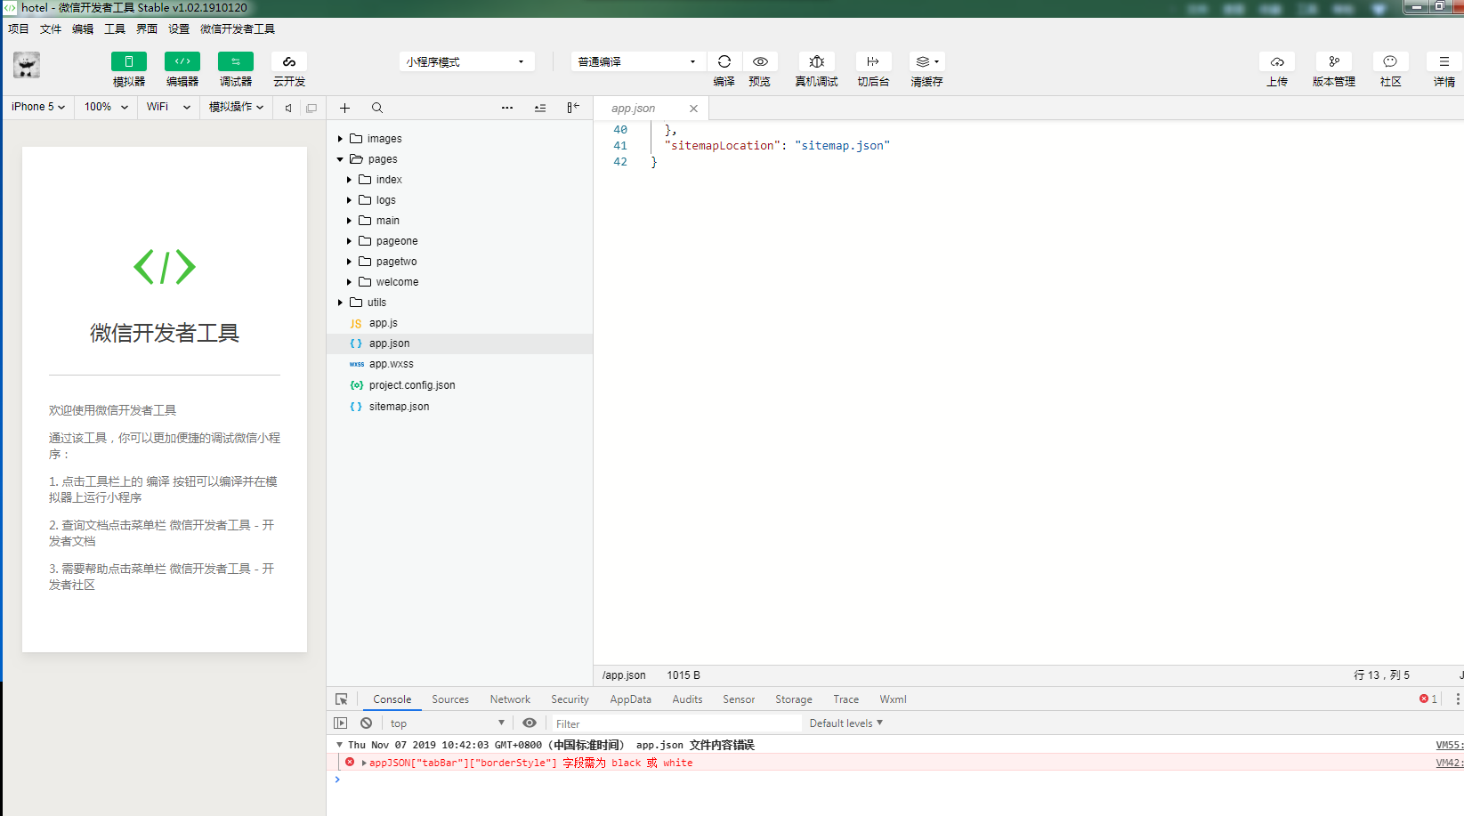
Task: Open the Default levels dropdown
Action: (x=845, y=723)
